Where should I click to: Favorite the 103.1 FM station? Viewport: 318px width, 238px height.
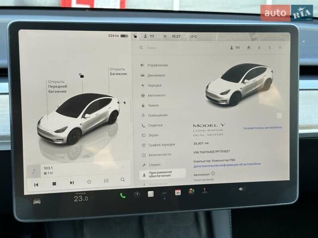click(x=89, y=181)
